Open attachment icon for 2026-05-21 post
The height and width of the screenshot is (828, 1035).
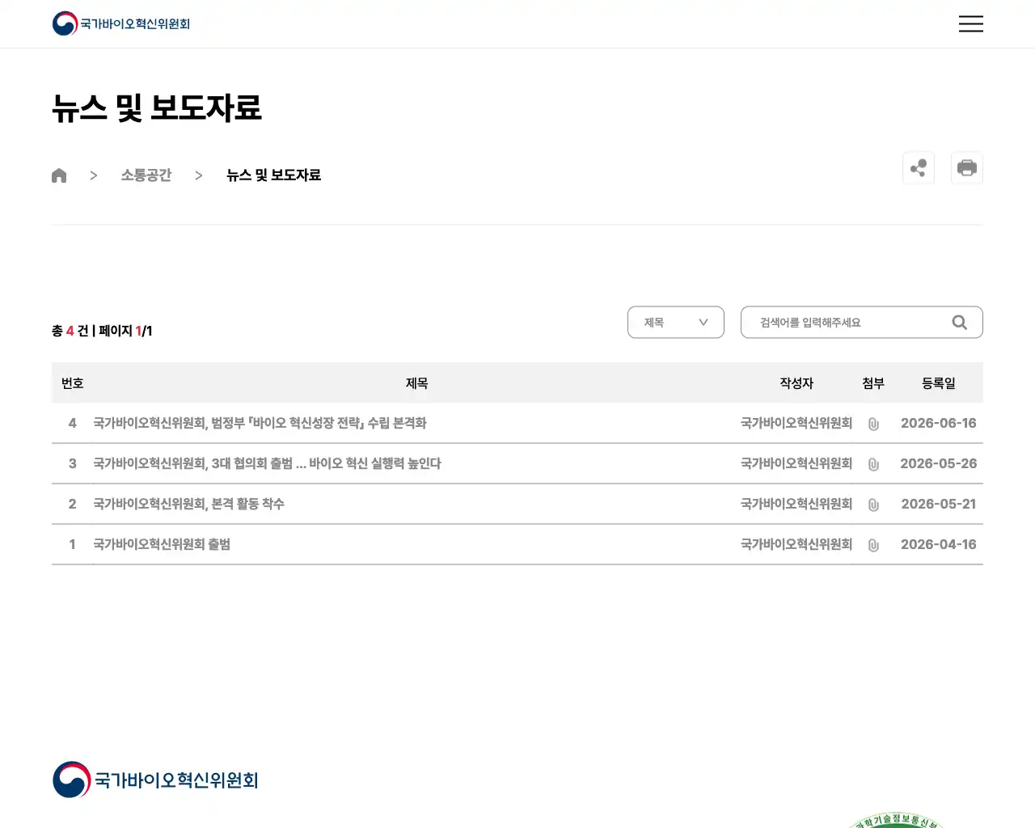pyautogui.click(x=873, y=505)
